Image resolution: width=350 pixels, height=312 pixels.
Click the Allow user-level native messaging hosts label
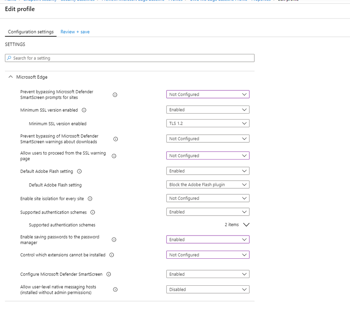coord(58,290)
